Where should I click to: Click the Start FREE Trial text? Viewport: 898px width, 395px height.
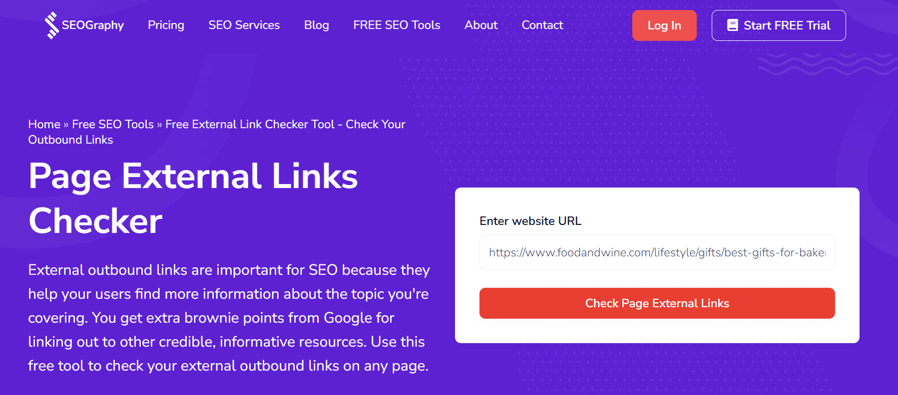tap(787, 25)
